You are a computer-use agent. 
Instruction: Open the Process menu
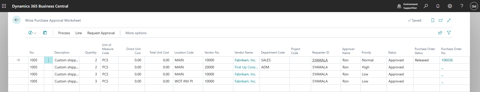(x=64, y=33)
